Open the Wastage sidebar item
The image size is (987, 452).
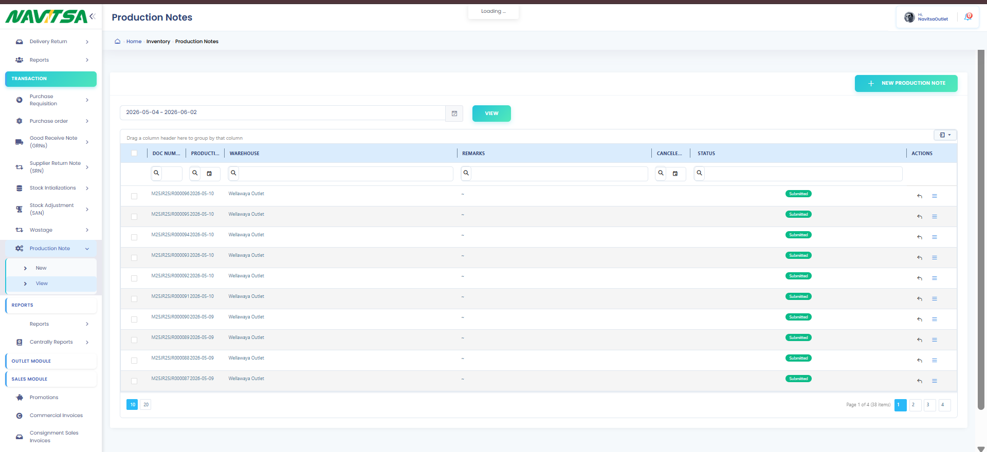coord(51,230)
